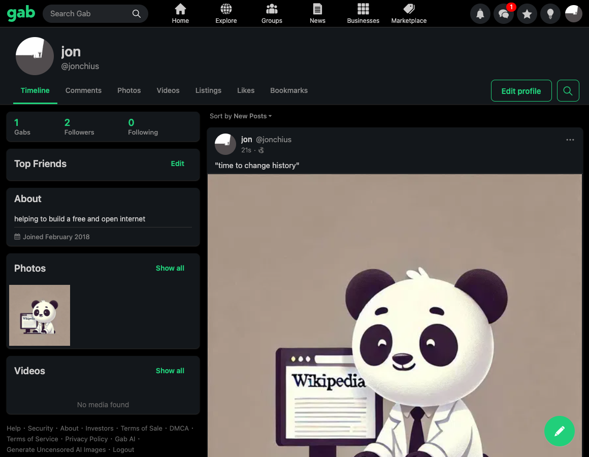View the 1 Gabs count

(22, 126)
